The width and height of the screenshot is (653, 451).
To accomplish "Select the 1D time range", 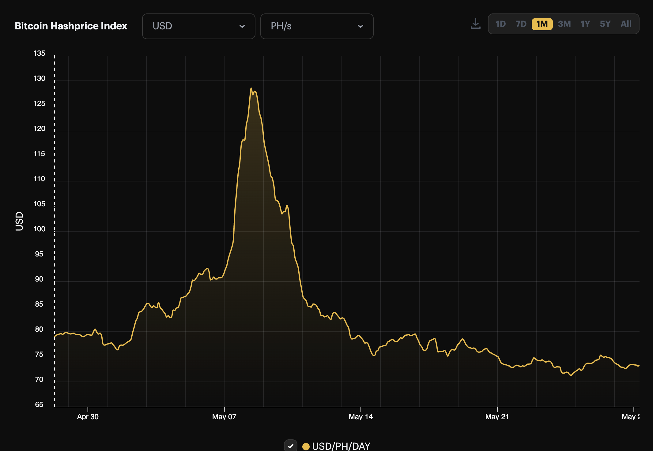I will click(x=501, y=24).
